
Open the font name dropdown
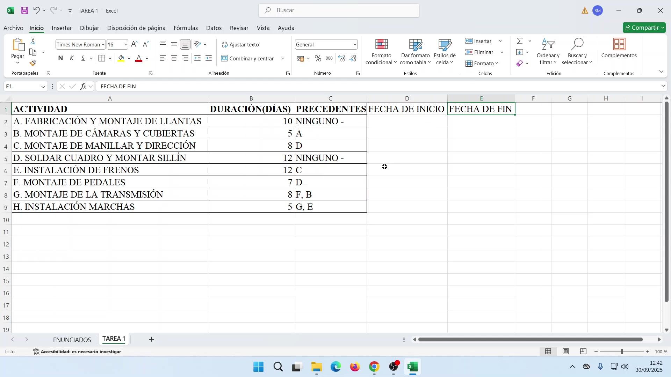(x=103, y=45)
